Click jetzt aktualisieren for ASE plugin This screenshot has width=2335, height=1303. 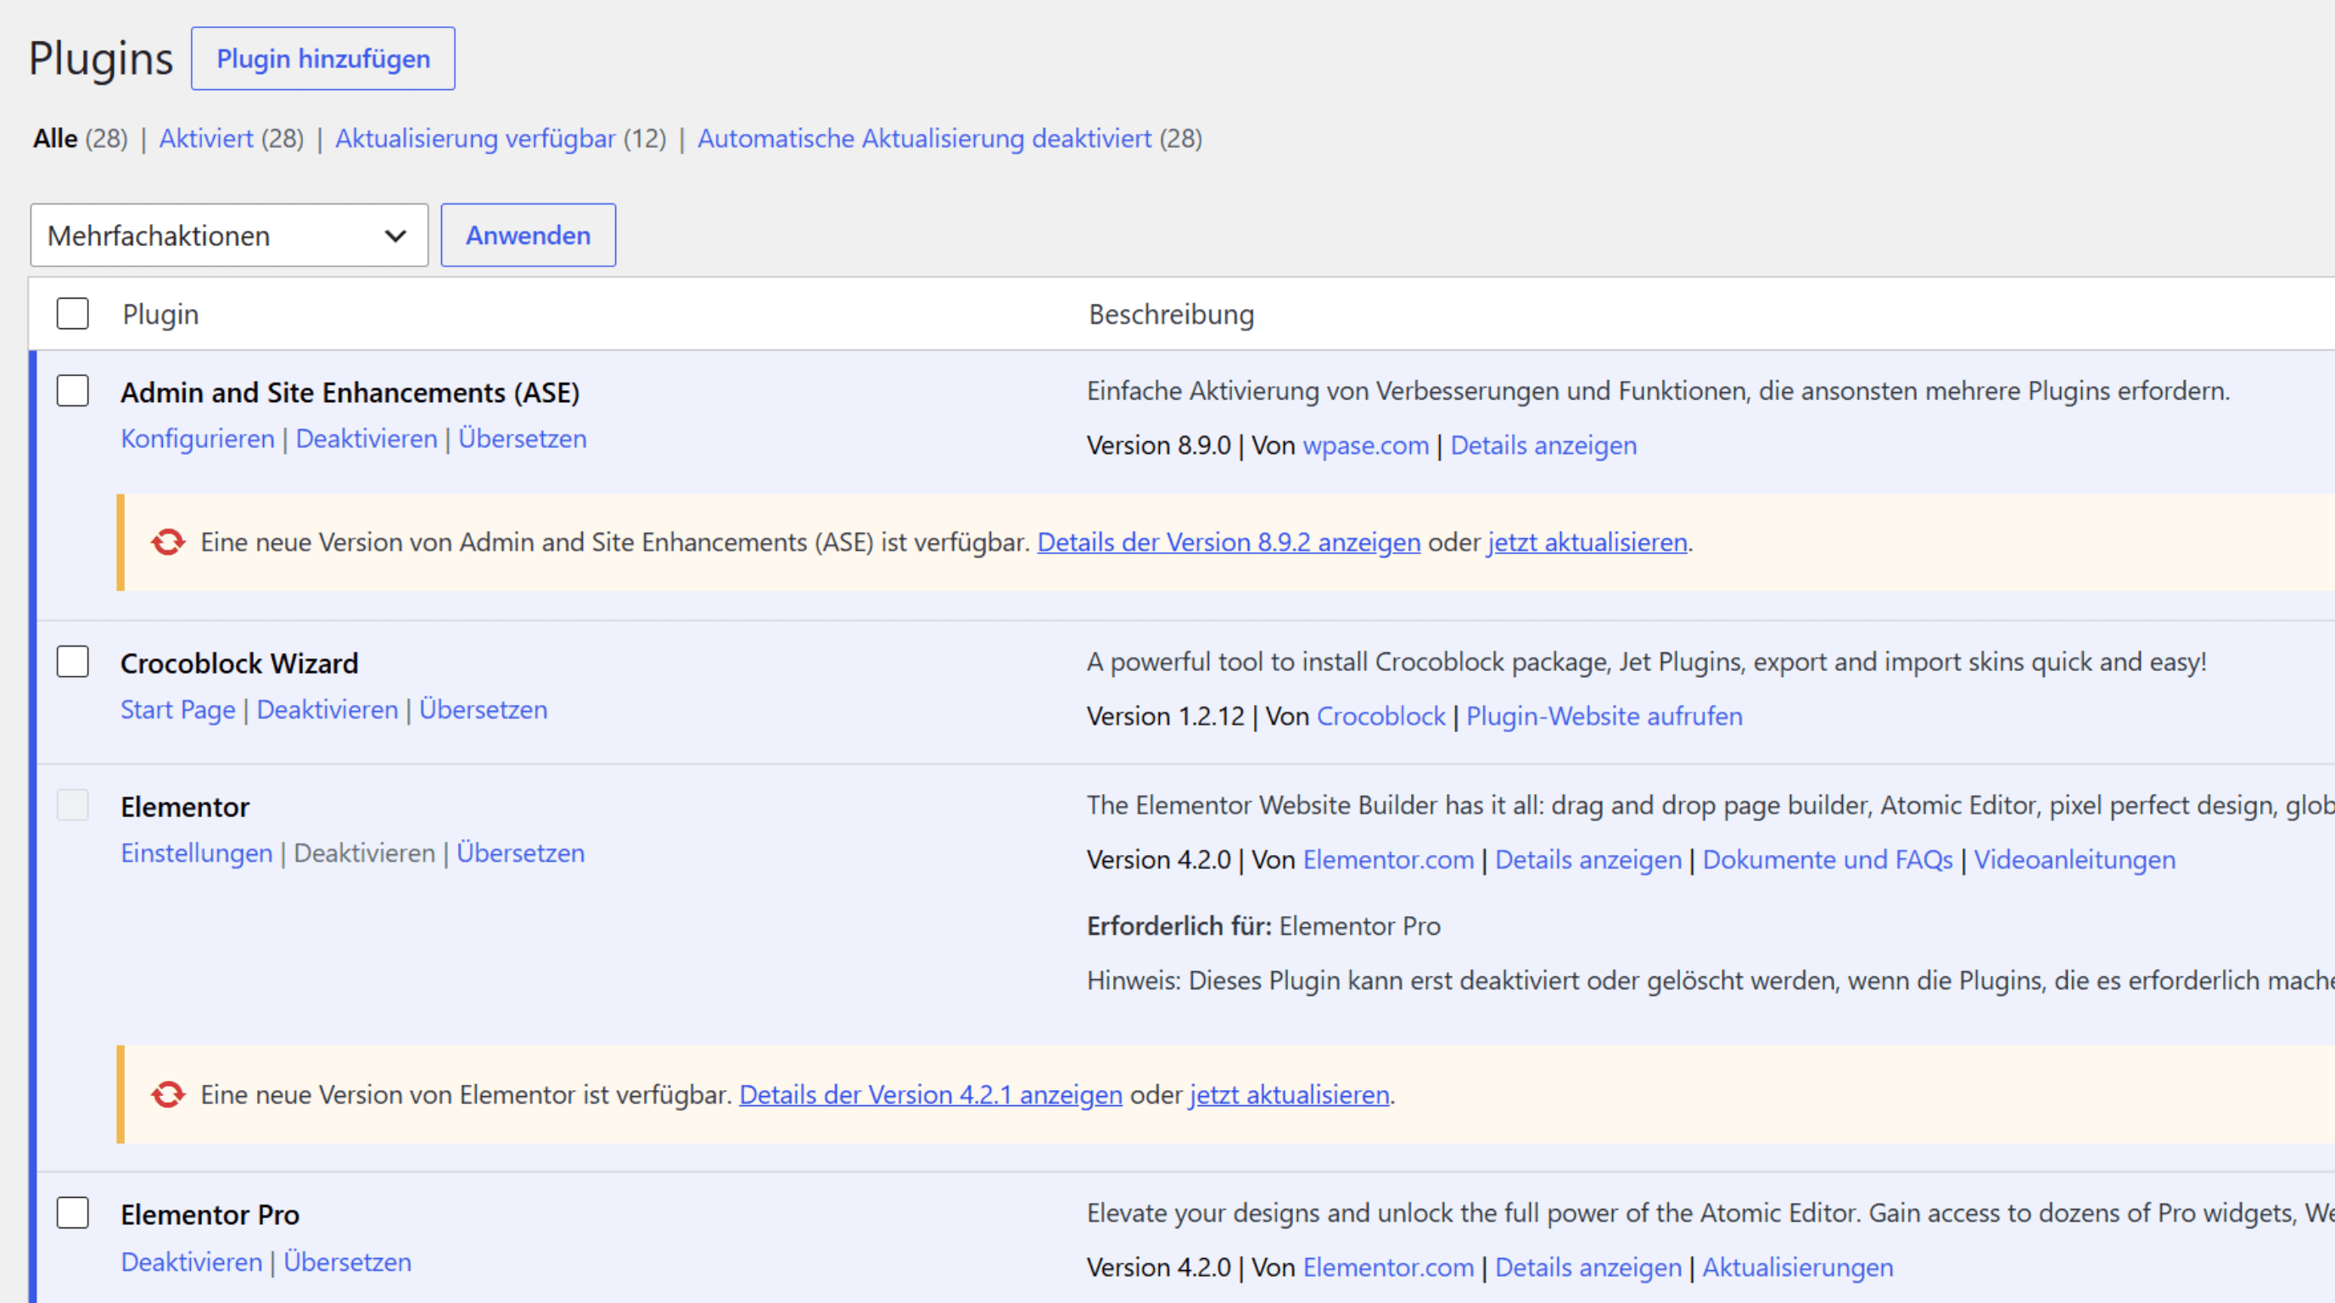pos(1587,542)
